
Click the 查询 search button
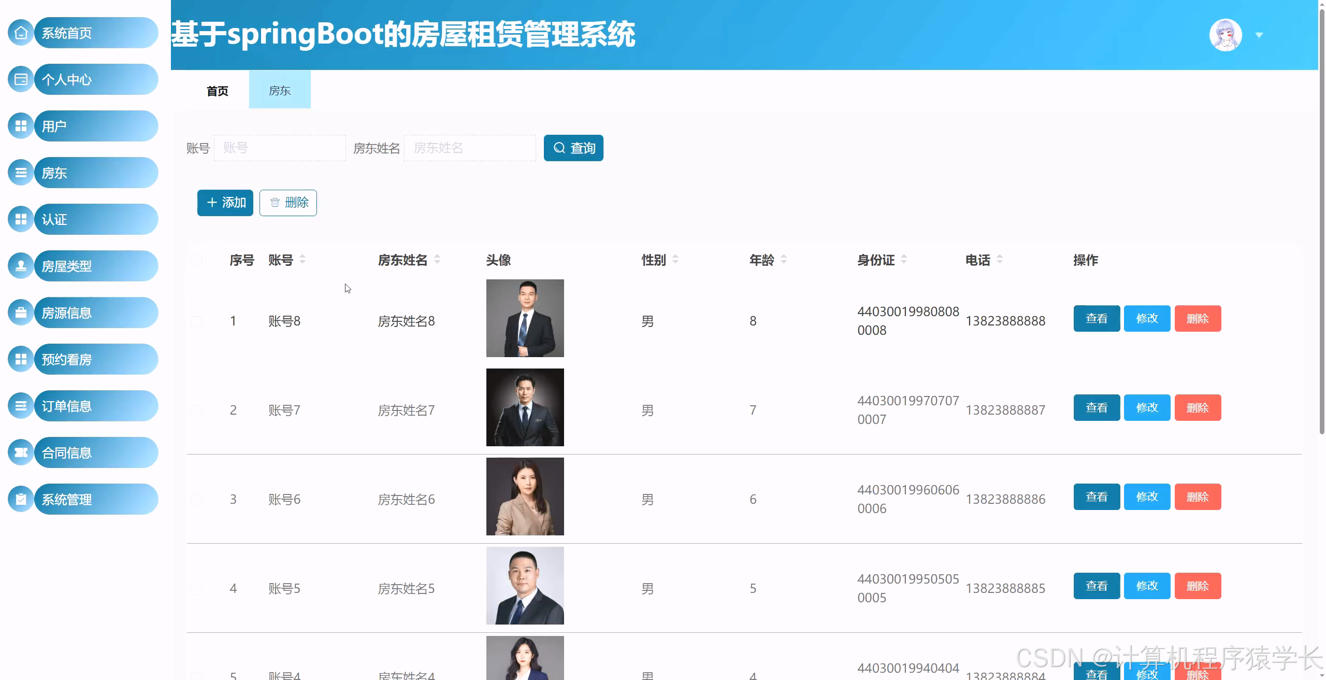(x=573, y=148)
